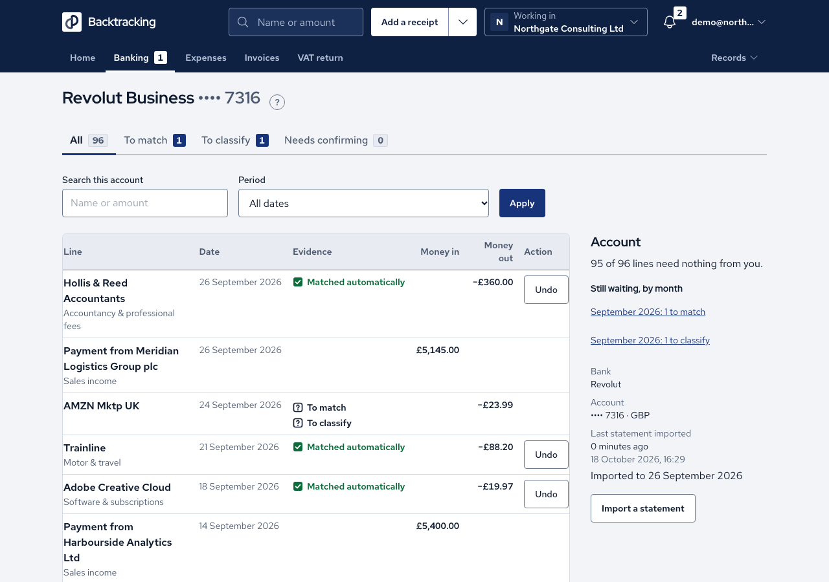829x582 pixels.
Task: Click Import a statement button
Action: coord(643,508)
